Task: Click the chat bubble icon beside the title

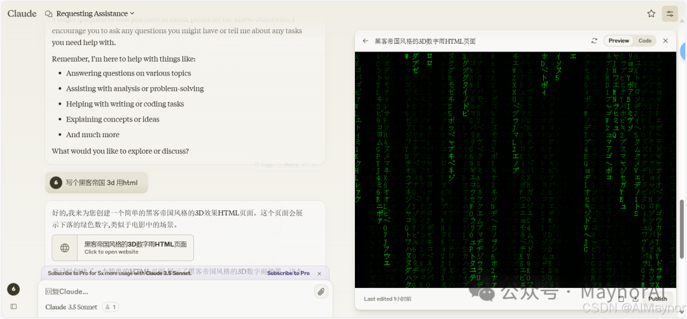Action: point(48,13)
